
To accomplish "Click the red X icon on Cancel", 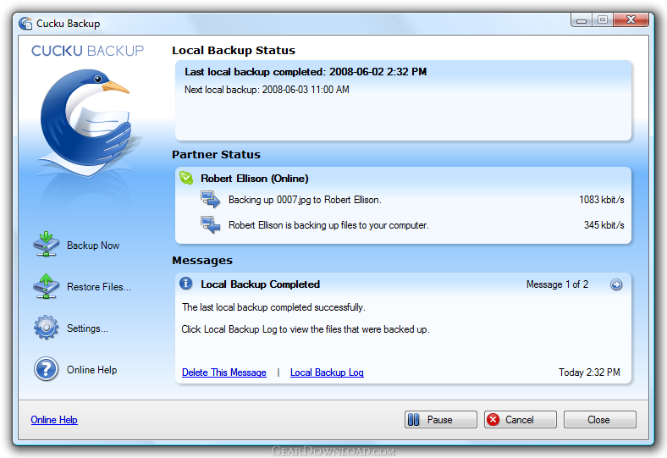I will 493,420.
